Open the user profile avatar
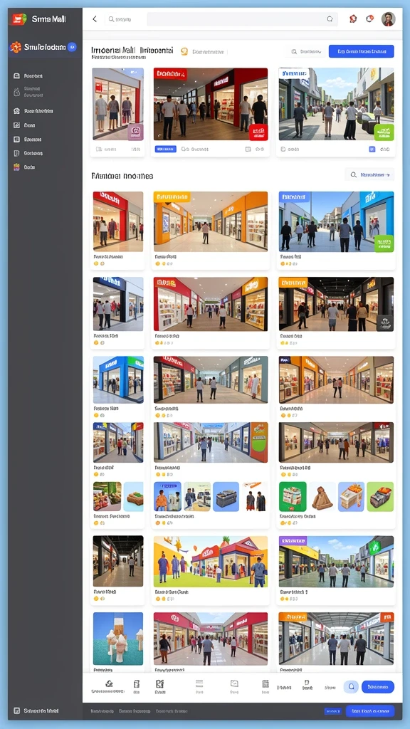The height and width of the screenshot is (729, 410). (388, 19)
